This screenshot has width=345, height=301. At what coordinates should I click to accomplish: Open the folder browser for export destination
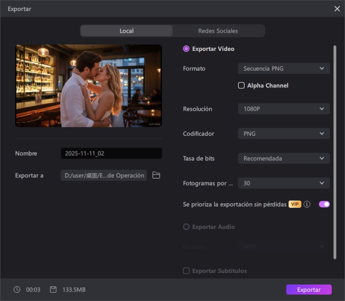point(156,175)
